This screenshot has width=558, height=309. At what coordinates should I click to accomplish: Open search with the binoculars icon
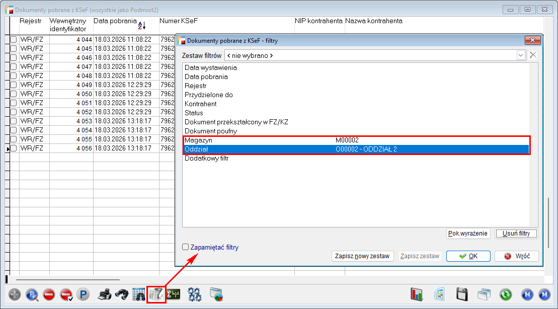pos(121,294)
